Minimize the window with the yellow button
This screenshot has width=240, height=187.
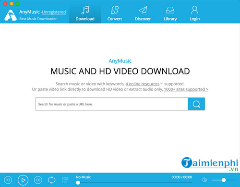point(12,4)
